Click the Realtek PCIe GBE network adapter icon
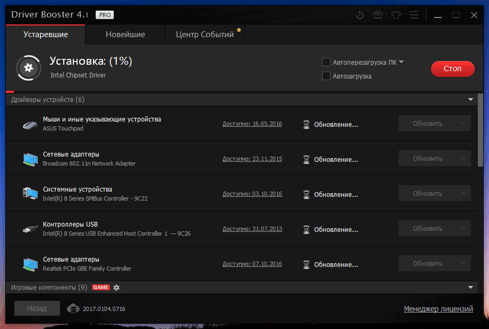This screenshot has height=329, width=489. (x=30, y=264)
